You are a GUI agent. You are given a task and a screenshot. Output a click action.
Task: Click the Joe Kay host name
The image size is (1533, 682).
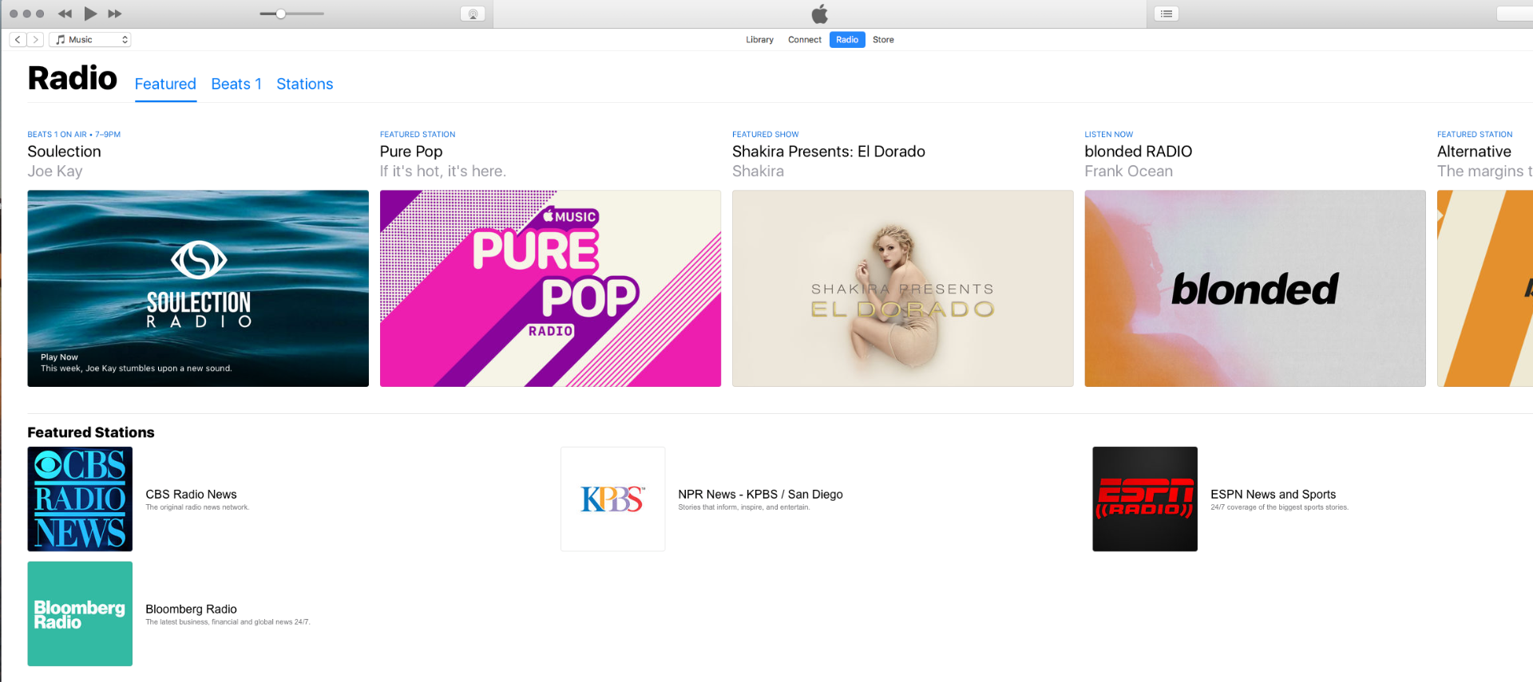tap(55, 171)
